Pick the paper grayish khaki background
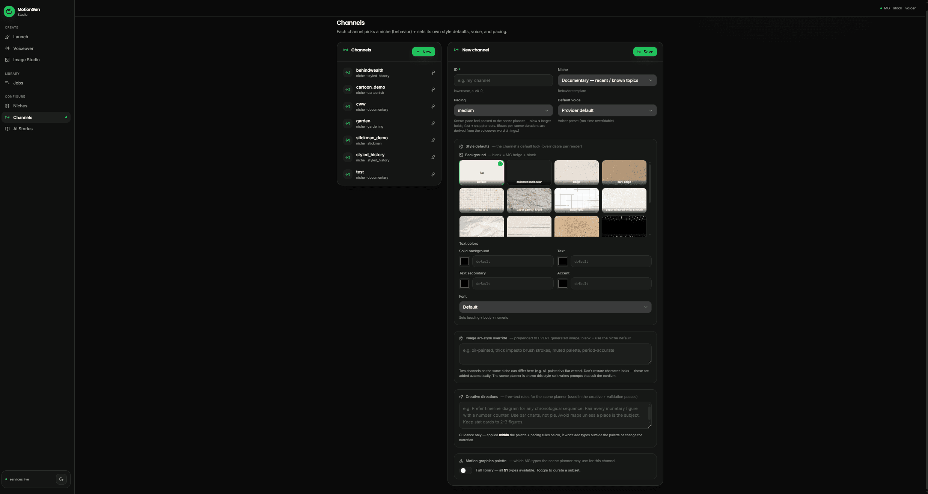Image resolution: width=928 pixels, height=494 pixels. pos(529,200)
